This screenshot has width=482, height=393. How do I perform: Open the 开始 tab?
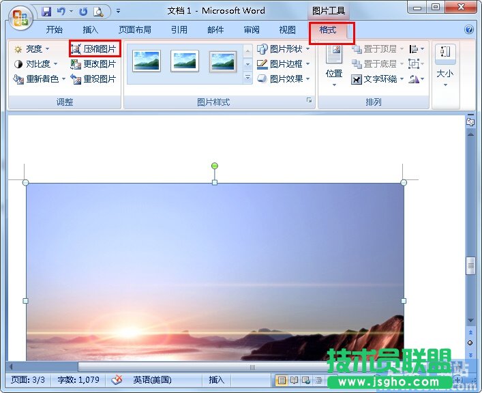pos(54,29)
